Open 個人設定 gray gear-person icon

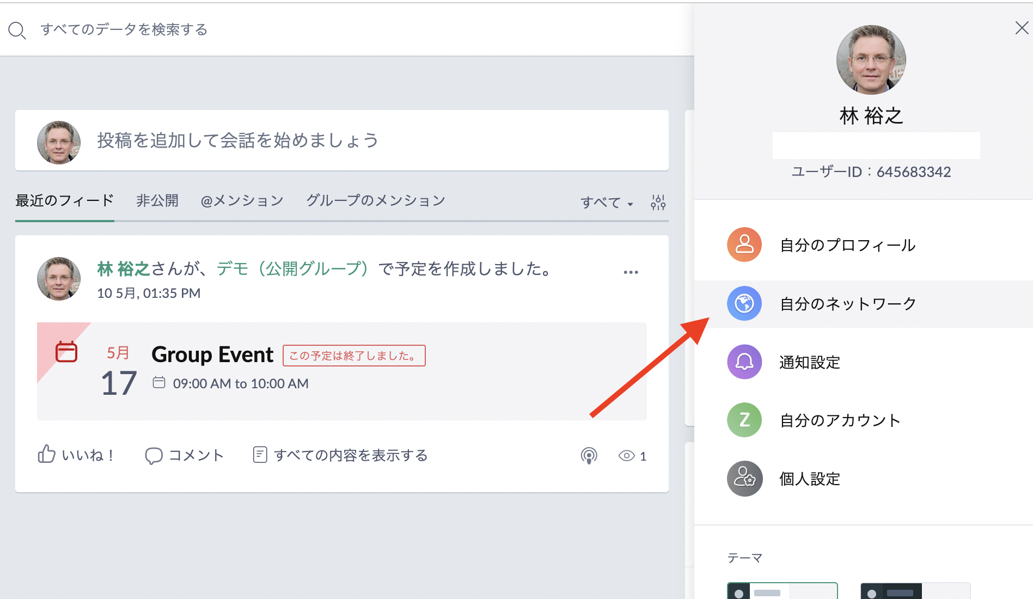(x=744, y=479)
